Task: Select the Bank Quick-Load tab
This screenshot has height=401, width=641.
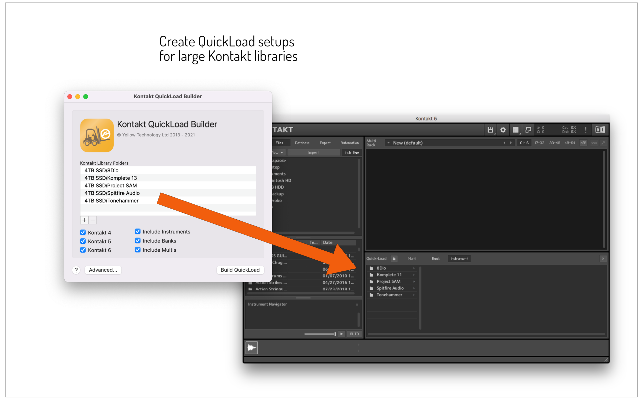Action: [435, 259]
